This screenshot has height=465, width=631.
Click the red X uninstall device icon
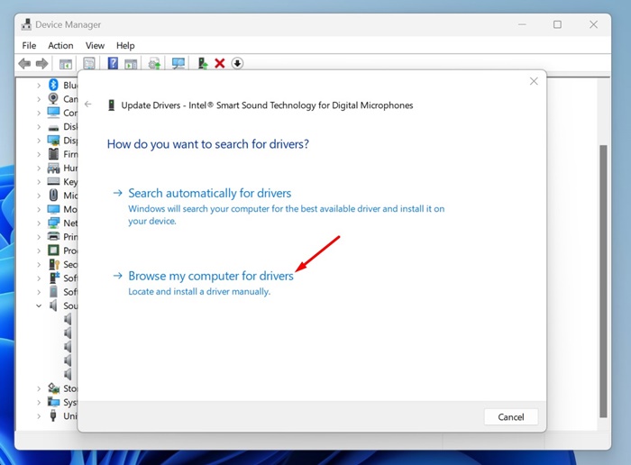point(220,63)
